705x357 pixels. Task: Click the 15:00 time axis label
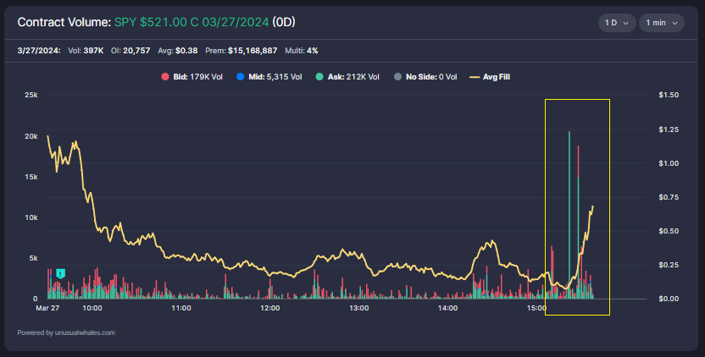[x=536, y=308]
